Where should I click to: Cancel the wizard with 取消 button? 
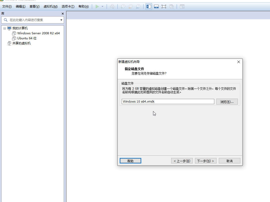click(x=230, y=161)
